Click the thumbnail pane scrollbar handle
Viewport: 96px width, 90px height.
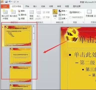pos(34,33)
